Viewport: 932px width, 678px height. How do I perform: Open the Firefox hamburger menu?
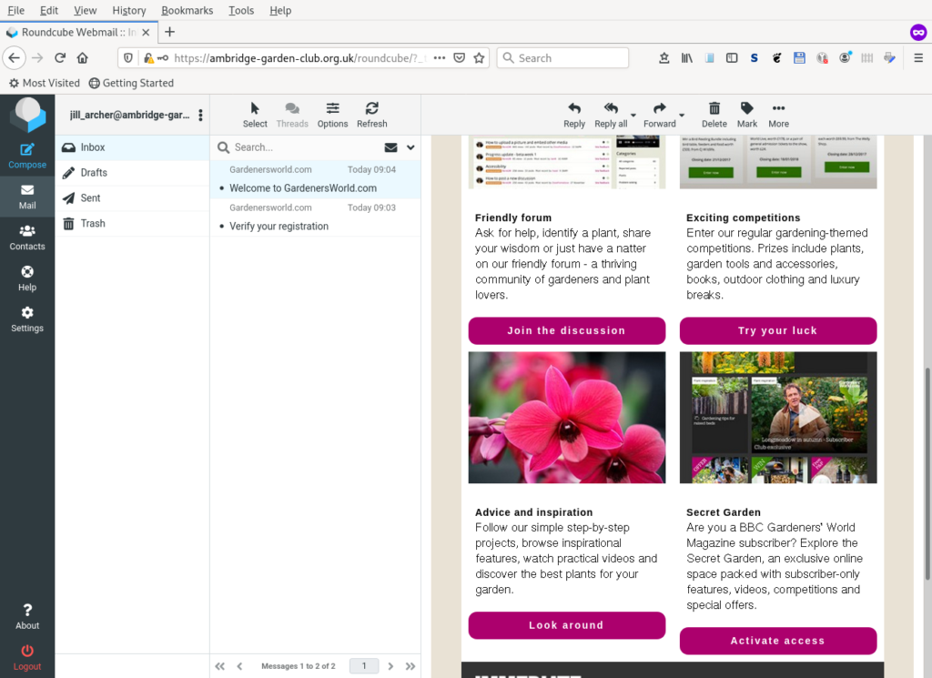[917, 57]
